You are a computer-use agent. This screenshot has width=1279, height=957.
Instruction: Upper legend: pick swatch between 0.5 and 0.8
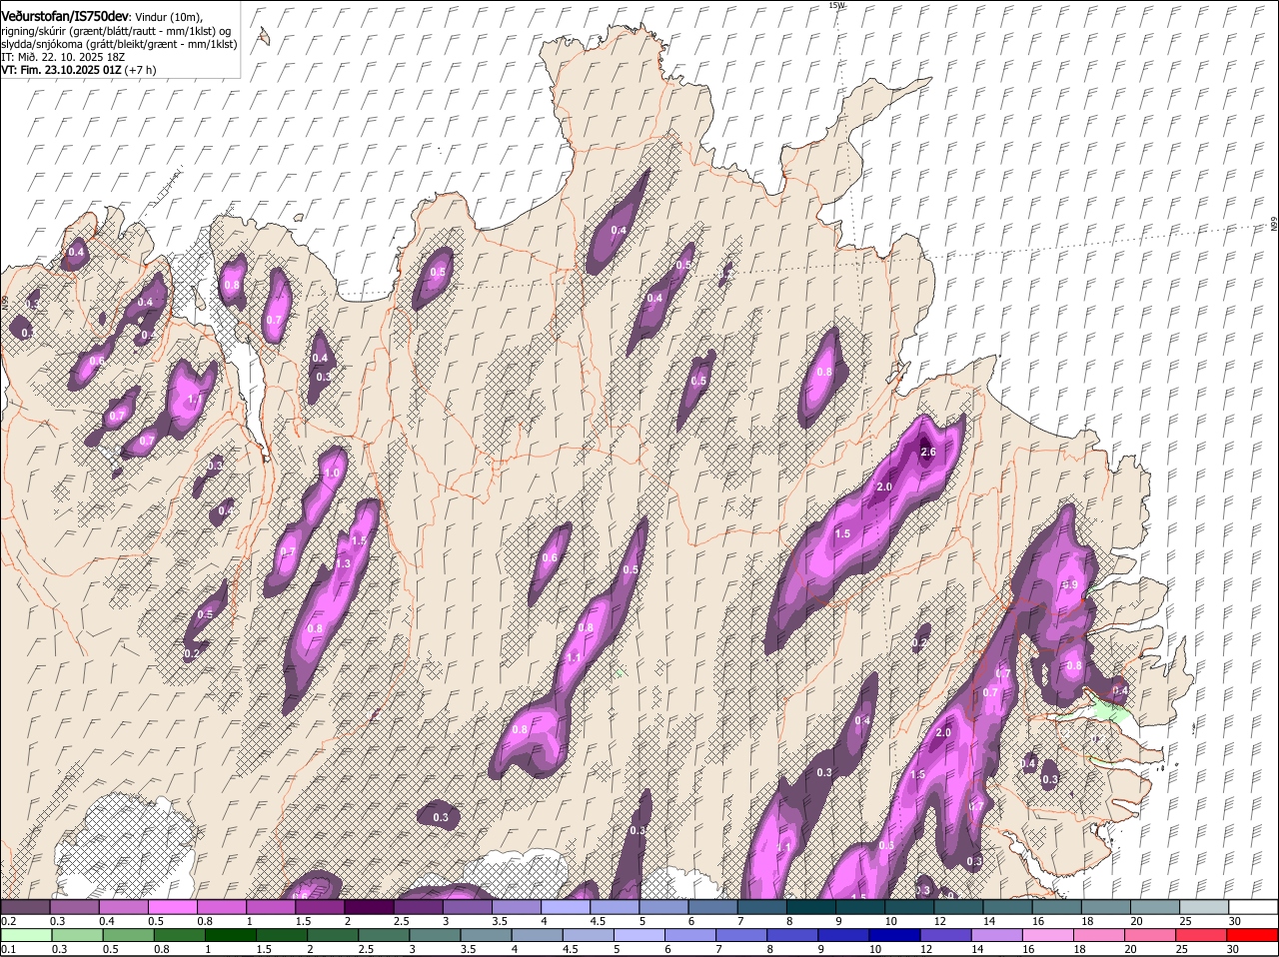tap(172, 906)
